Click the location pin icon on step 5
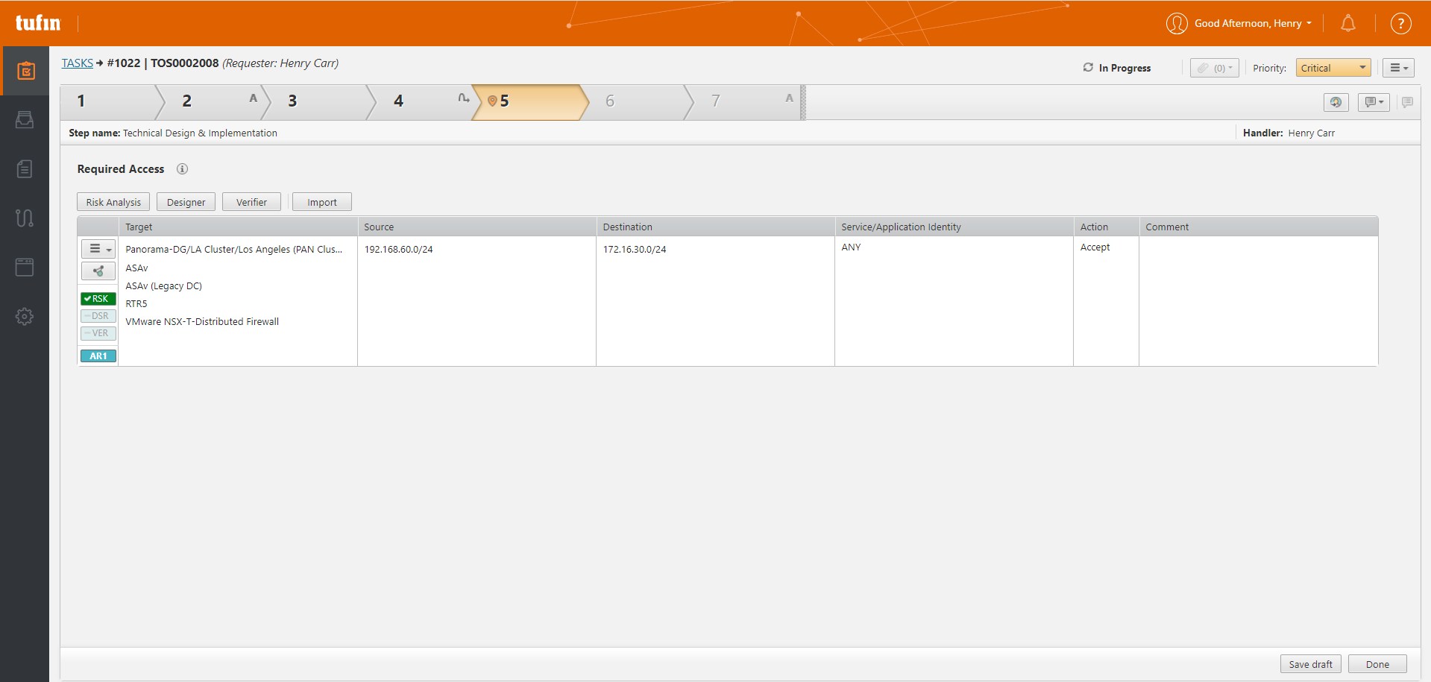 click(x=492, y=101)
